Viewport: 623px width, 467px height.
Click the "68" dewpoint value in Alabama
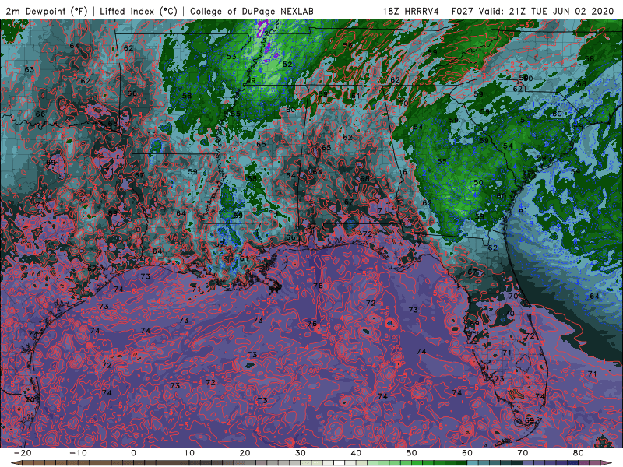364,179
